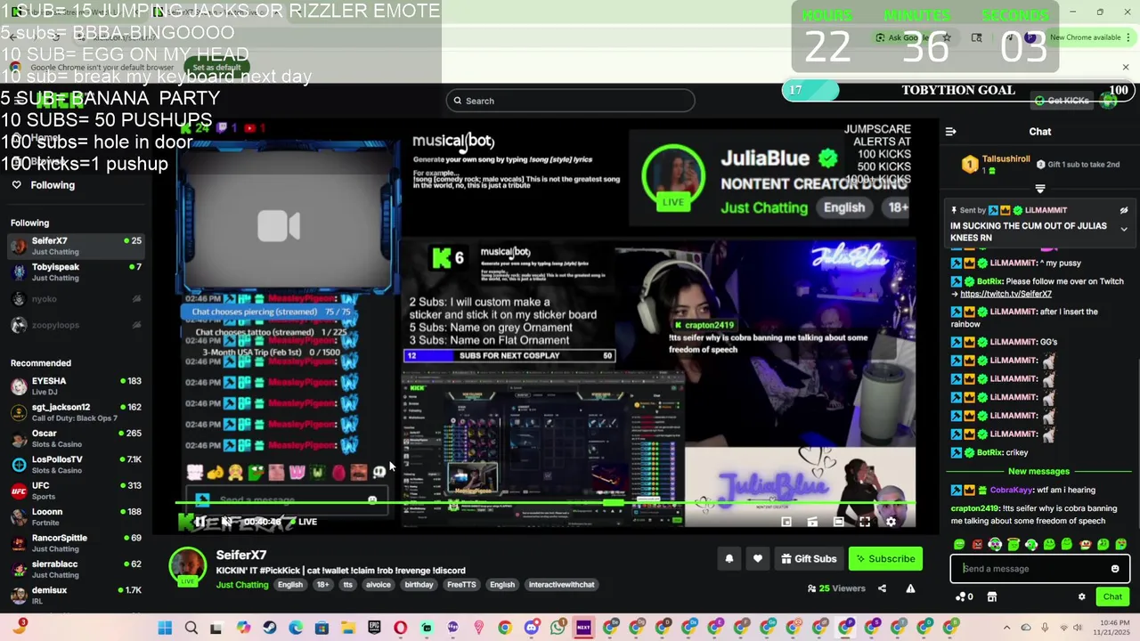1140x641 pixels.
Task: Toggle fullscreen on the video player
Action: [865, 522]
